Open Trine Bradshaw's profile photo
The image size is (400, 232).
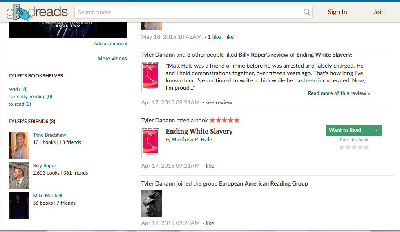[19, 145]
